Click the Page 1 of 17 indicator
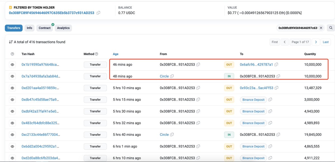 point(300,42)
